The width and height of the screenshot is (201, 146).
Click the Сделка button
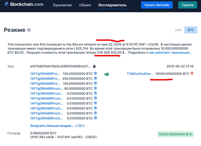(x=187, y=5)
